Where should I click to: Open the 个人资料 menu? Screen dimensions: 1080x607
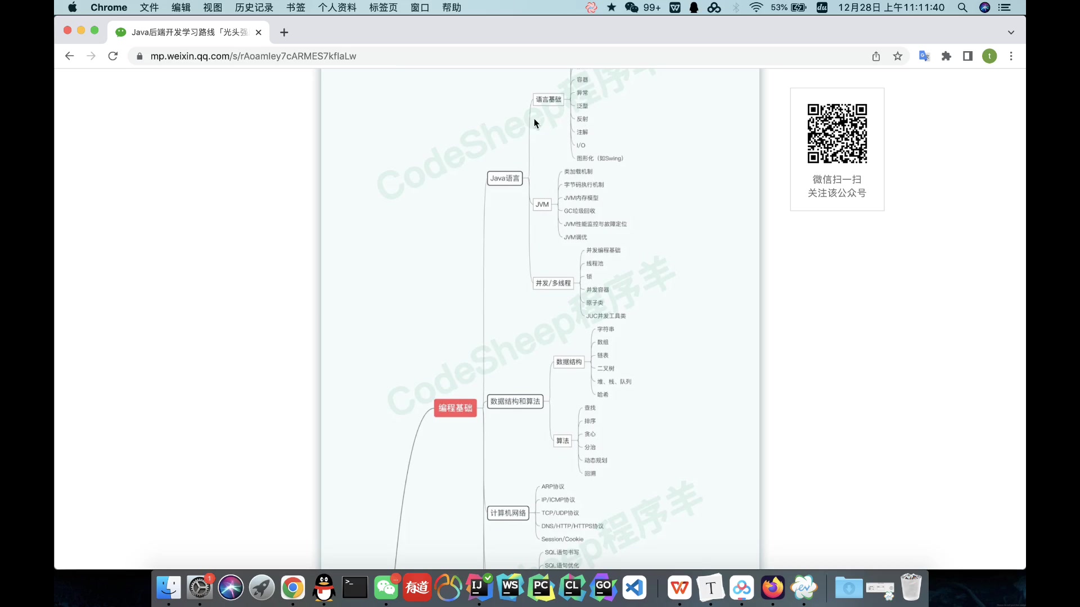pos(337,7)
